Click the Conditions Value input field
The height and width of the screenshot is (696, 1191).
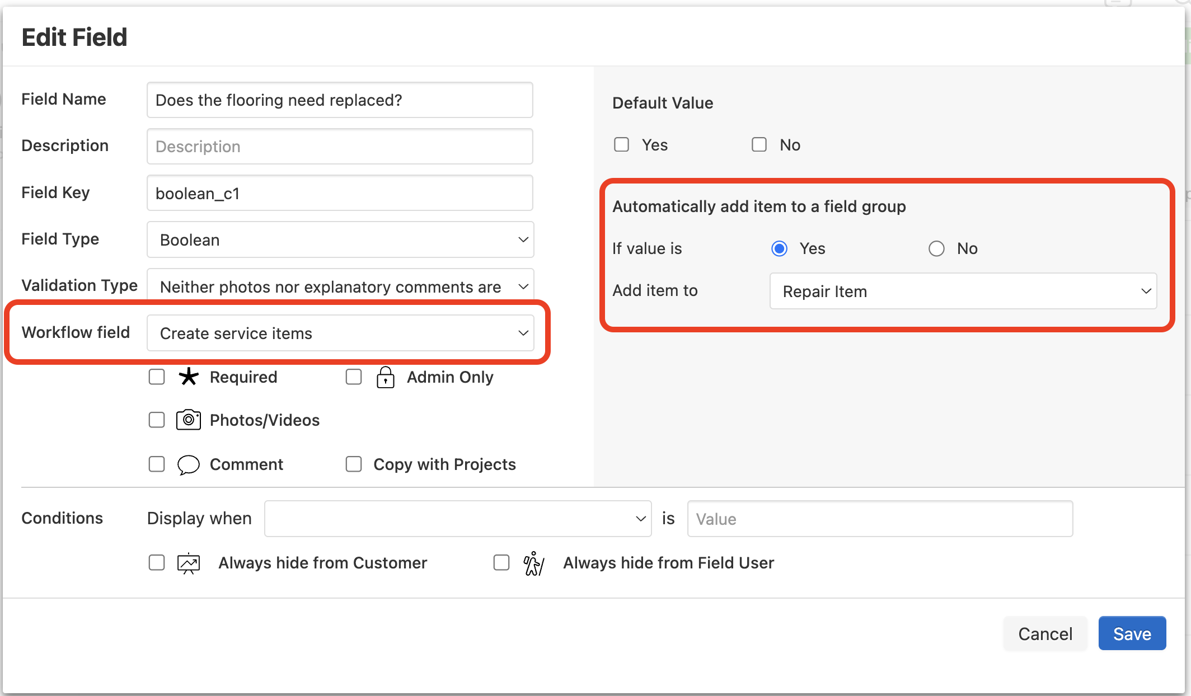tap(879, 519)
